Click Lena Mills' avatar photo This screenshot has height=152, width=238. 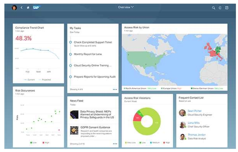[x=183, y=125]
